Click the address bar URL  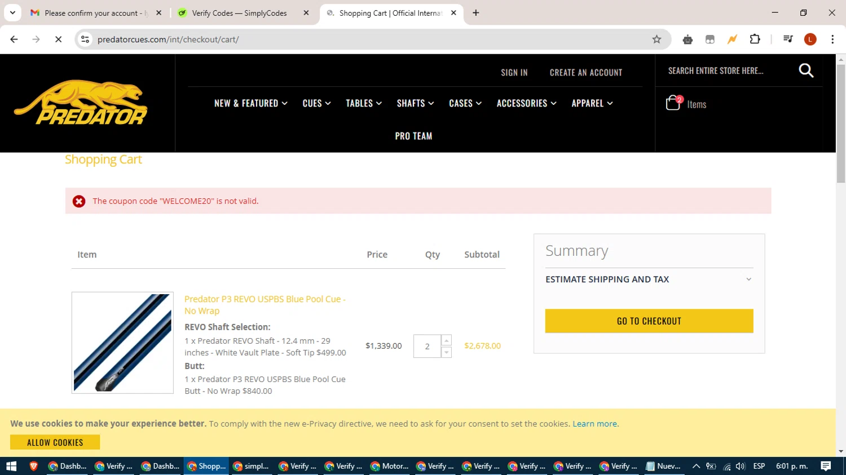click(x=168, y=39)
